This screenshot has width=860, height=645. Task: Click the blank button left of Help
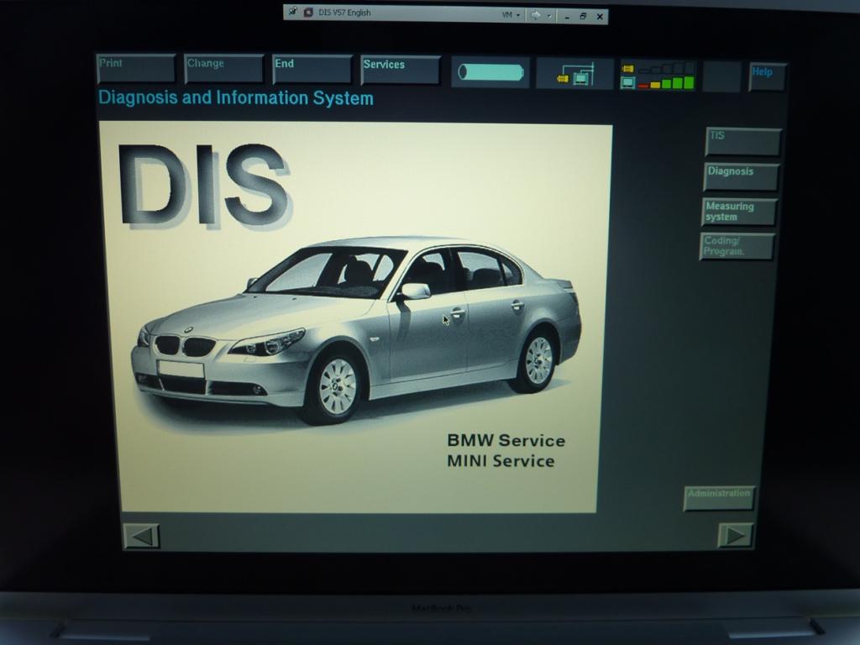click(x=721, y=76)
